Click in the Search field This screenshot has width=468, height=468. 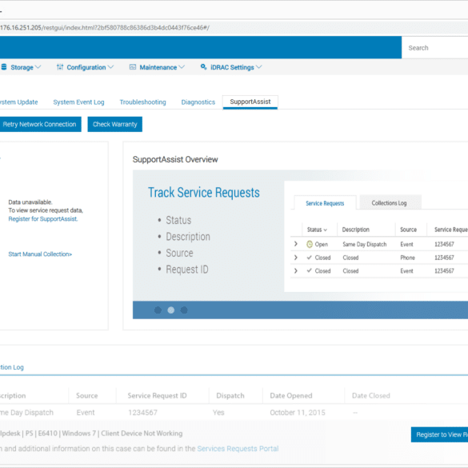[435, 48]
